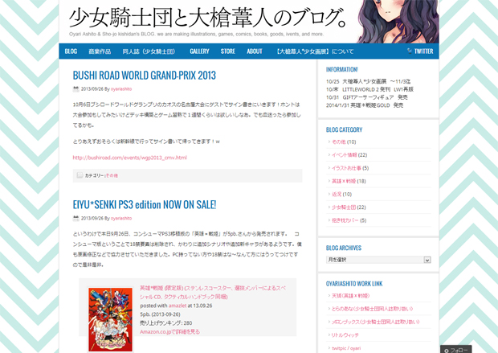The height and width of the screenshot is (353, 498).
Task: Open the 月を選択 archives dropdown
Action: 378,260
